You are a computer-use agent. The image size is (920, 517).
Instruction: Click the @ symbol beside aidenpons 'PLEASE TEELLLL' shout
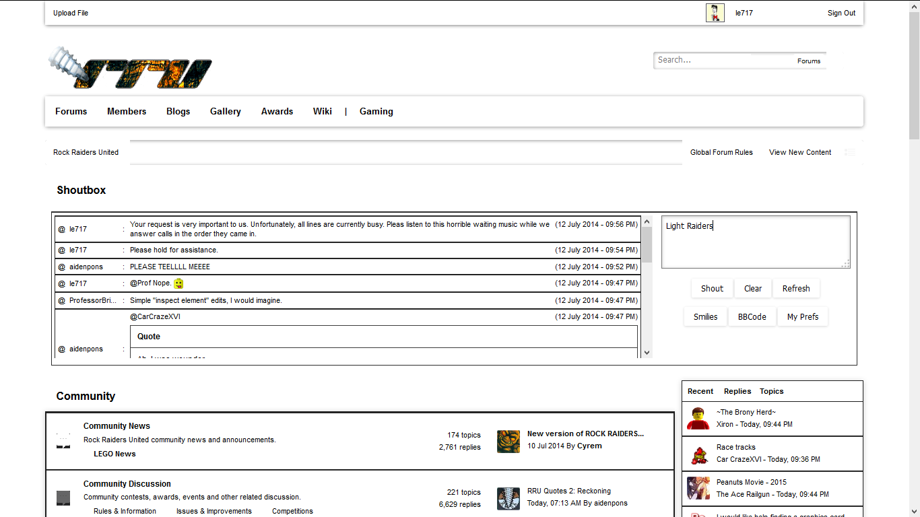[x=61, y=267]
